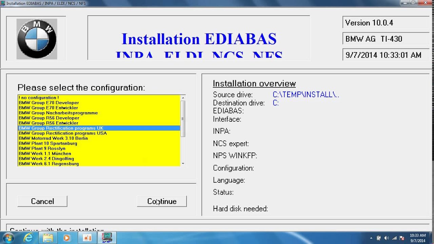
Task: Click configuration list scroll-down arrow
Action: 183,164
